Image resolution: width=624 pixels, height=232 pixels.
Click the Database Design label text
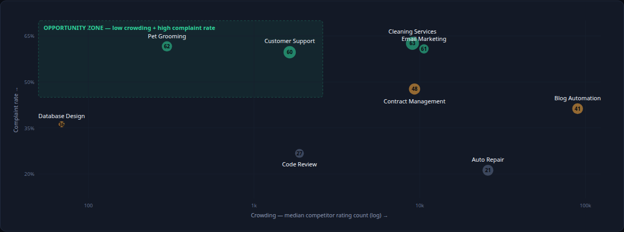click(61, 116)
